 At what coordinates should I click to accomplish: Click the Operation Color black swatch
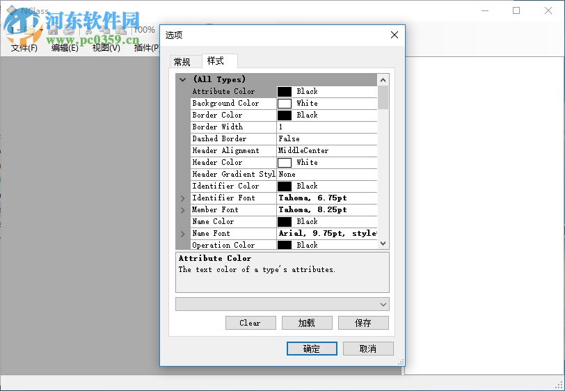point(285,245)
